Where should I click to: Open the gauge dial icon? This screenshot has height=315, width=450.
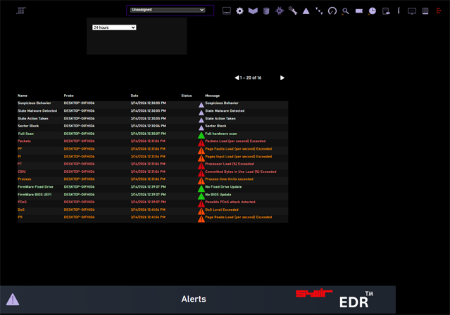332,11
